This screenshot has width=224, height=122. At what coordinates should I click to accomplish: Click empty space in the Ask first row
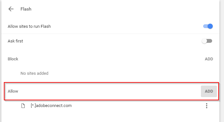111,41
